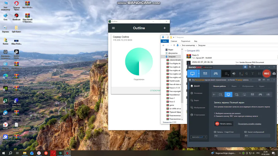Open the scheduled recording clock icon in Bandicam

coord(255,67)
